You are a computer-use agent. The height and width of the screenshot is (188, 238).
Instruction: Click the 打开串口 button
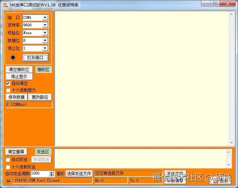point(35,58)
